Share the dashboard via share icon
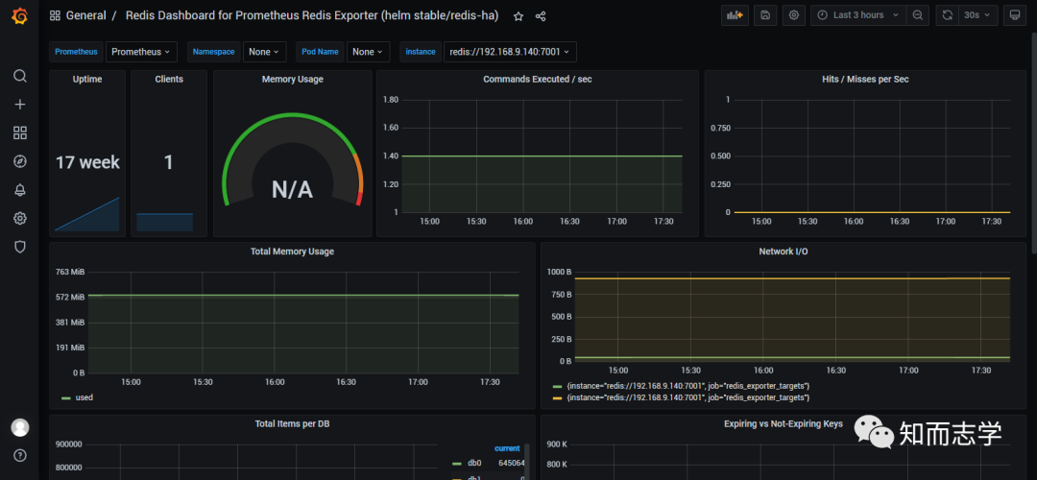The height and width of the screenshot is (480, 1037). coord(541,16)
